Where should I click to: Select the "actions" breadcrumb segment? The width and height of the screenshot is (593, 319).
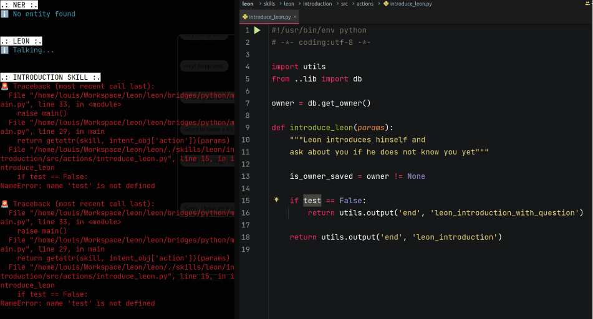365,4
